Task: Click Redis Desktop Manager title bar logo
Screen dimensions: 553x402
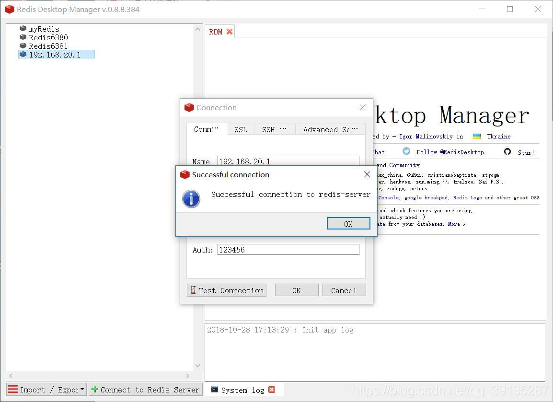Action: point(10,9)
